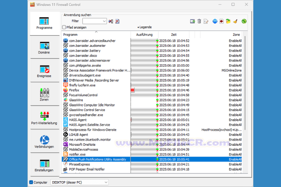Click the blue globe toolbar icon
This screenshot has width=281, height=187.
tap(215, 21)
